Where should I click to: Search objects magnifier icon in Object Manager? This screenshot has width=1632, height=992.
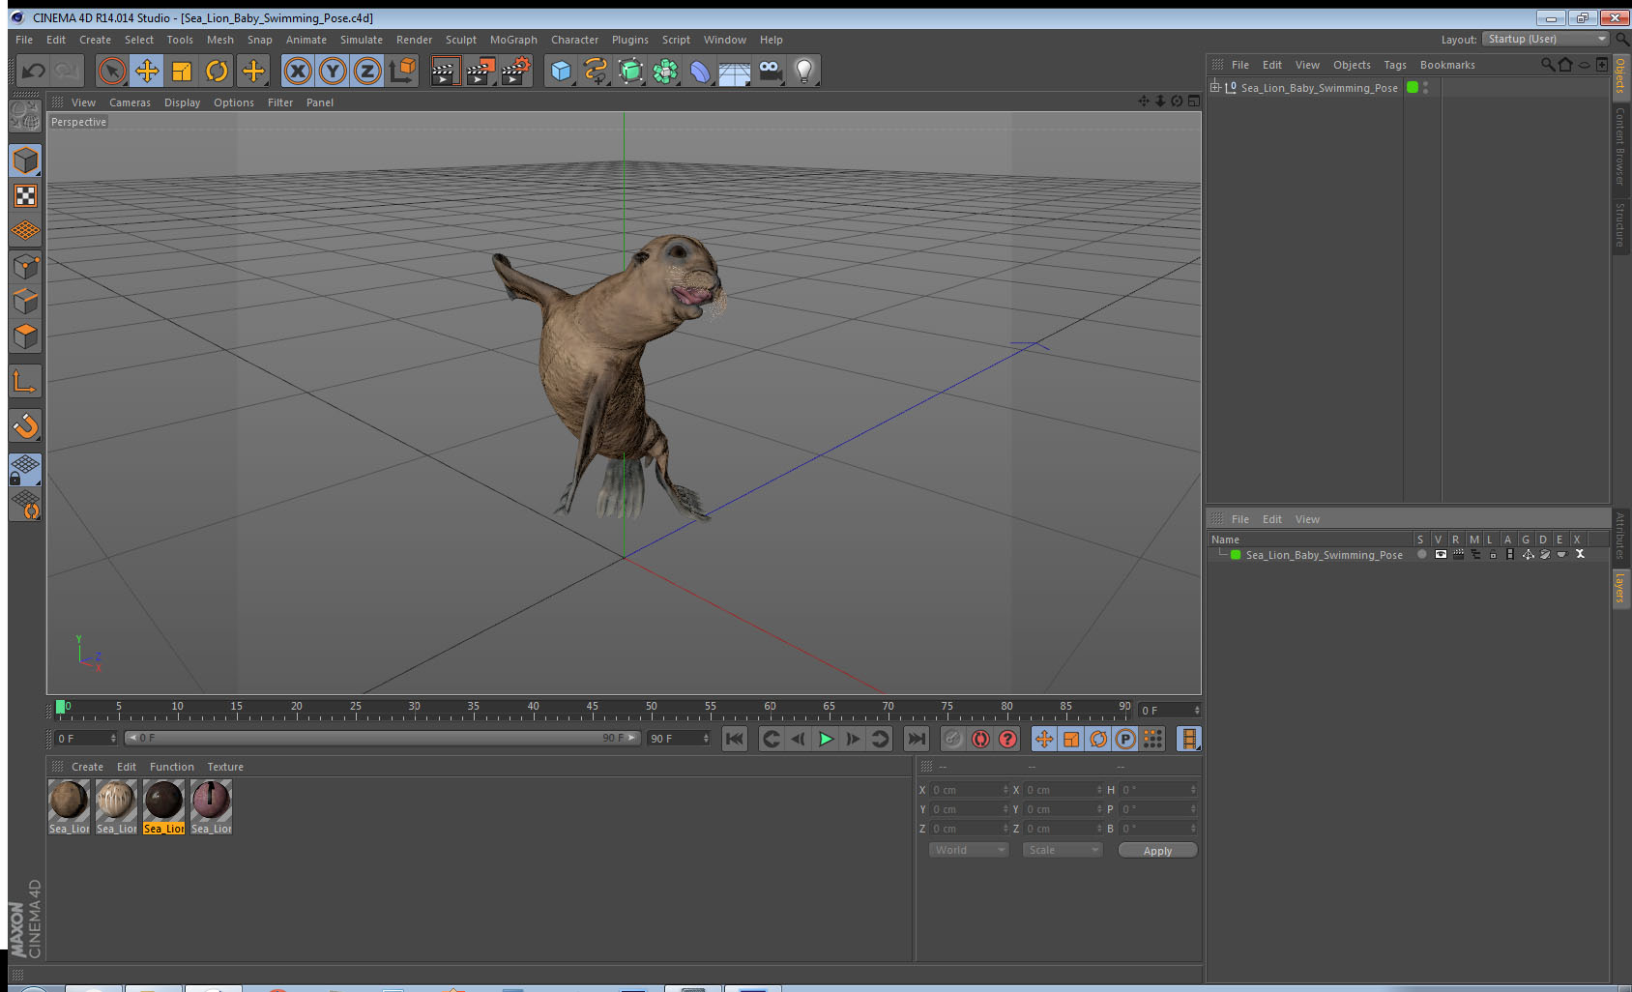1547,65
